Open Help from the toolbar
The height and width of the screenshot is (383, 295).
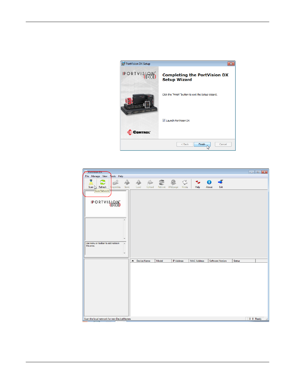point(198,184)
